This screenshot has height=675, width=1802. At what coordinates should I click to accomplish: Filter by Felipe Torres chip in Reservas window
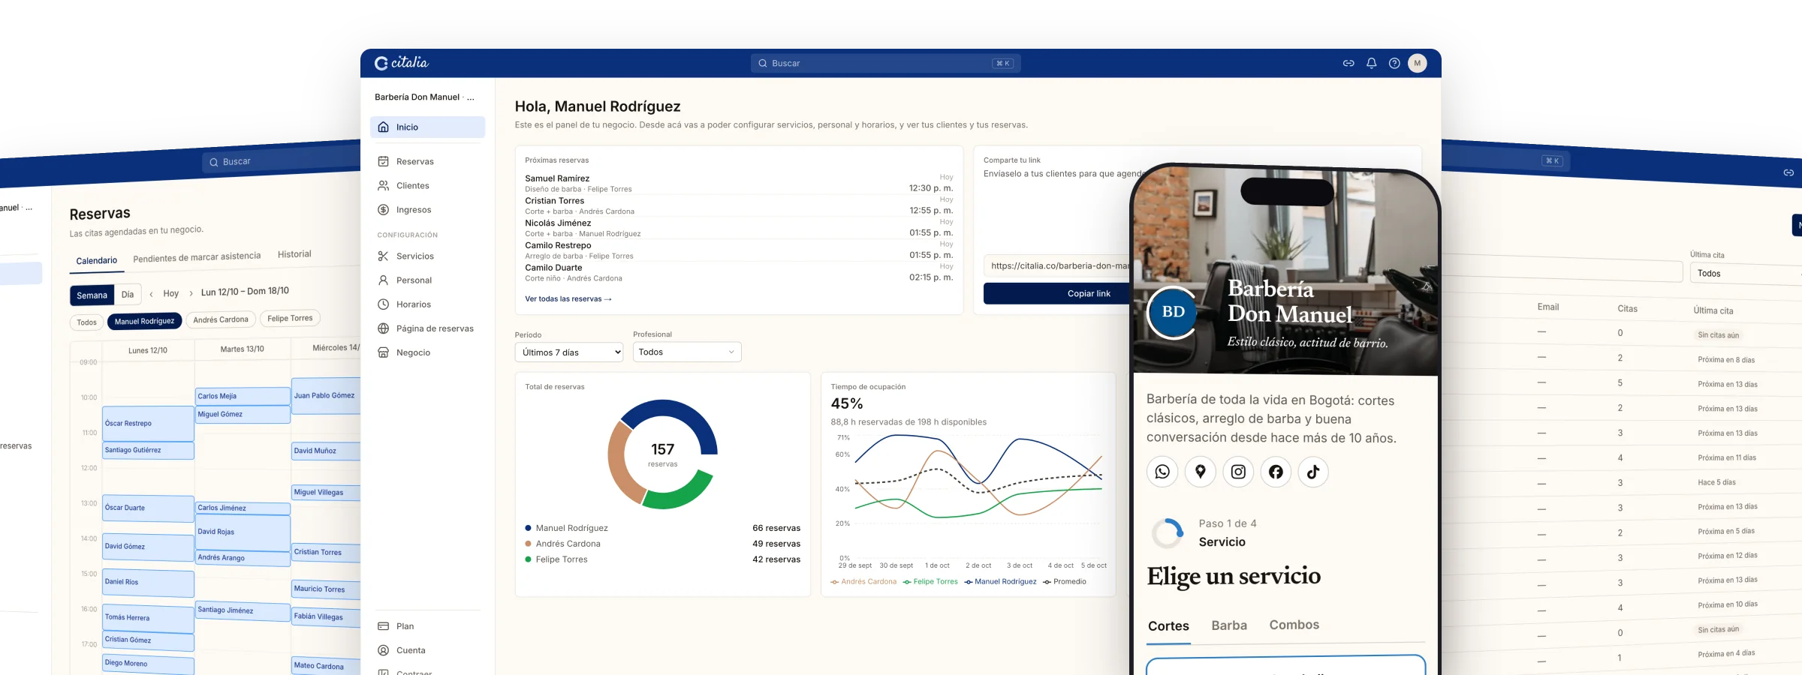[x=290, y=318]
